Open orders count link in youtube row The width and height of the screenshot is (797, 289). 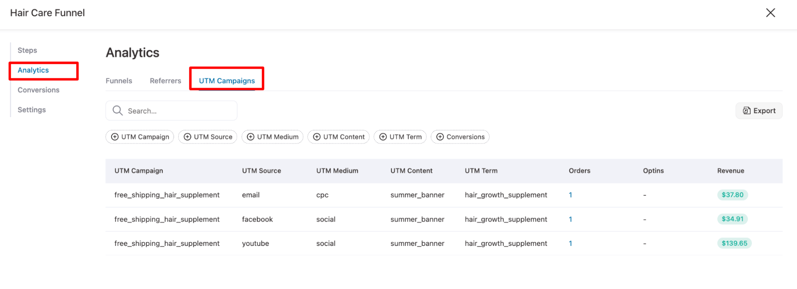(571, 243)
